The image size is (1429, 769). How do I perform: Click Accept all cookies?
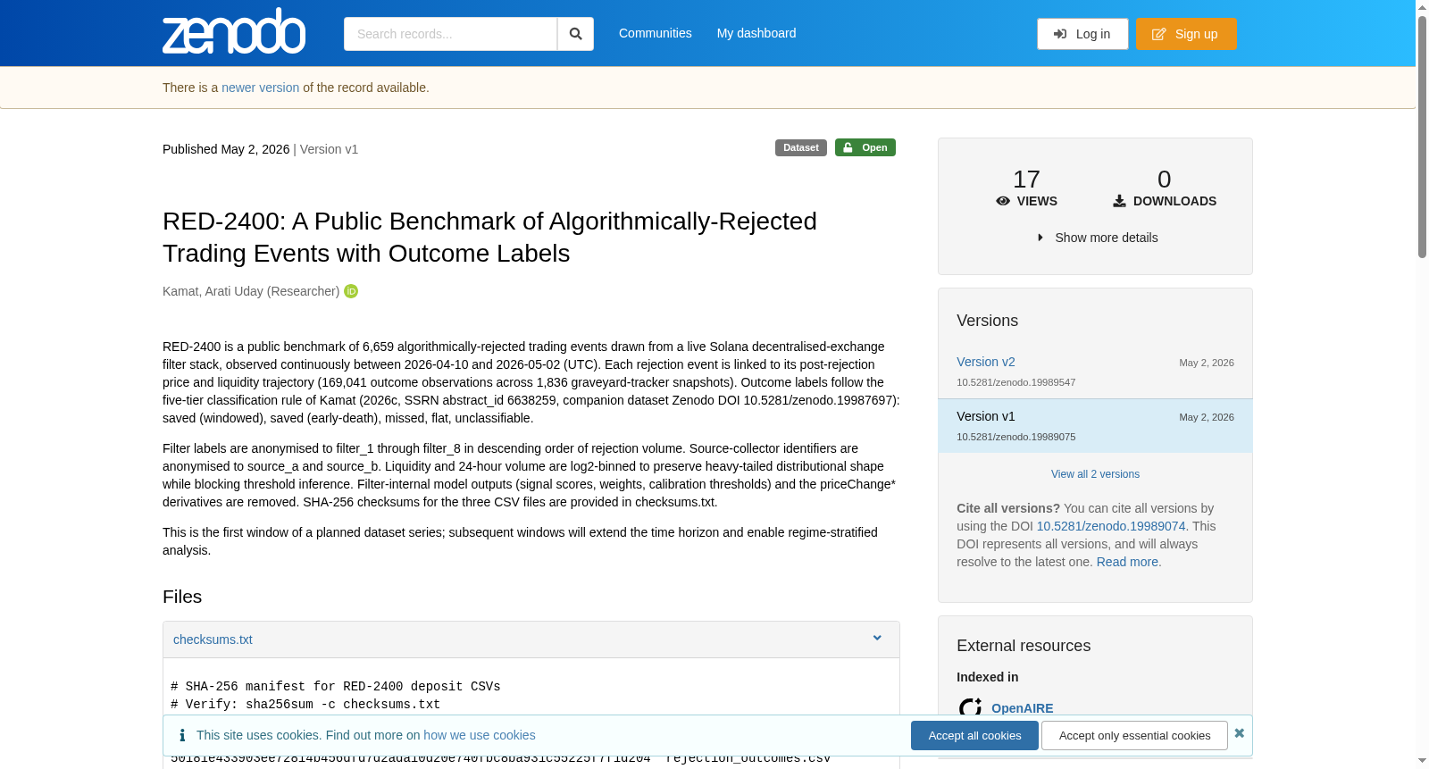[974, 735]
